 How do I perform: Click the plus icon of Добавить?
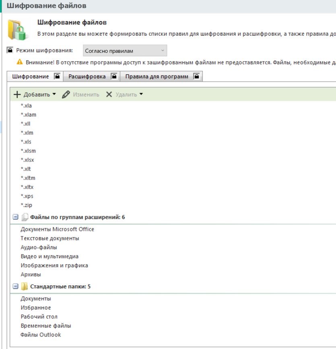pos(17,94)
